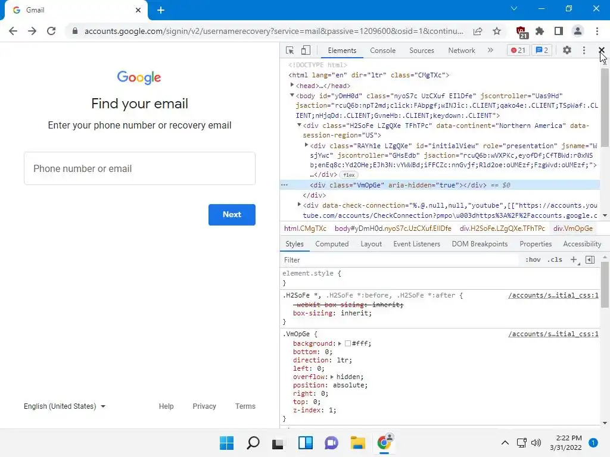Show more DevTools tabs with the chevron
The width and height of the screenshot is (610, 457).
[490, 50]
